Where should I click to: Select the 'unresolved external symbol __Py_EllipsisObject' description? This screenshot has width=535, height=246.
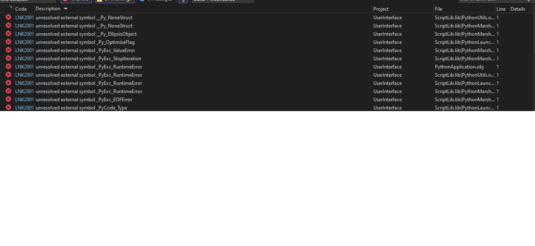(x=86, y=34)
